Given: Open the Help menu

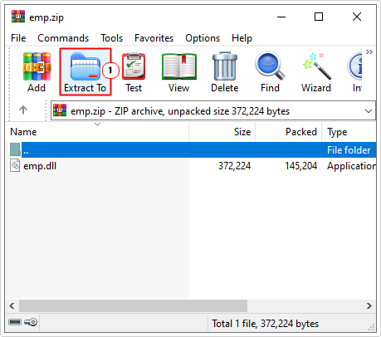Looking at the screenshot, I should (x=242, y=38).
